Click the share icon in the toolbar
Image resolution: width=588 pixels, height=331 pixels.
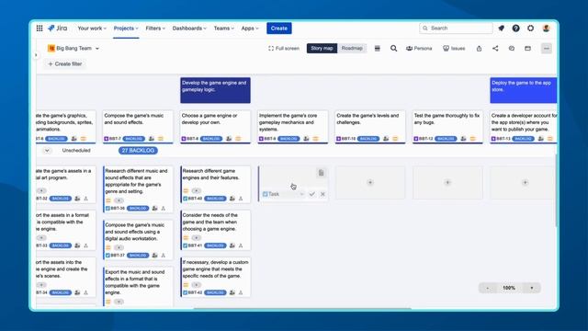(495, 49)
